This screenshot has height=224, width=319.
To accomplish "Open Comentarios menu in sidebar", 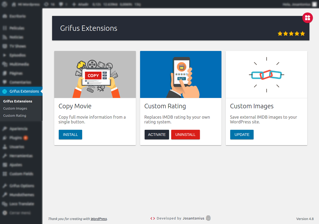I will pyautogui.click(x=21, y=82).
